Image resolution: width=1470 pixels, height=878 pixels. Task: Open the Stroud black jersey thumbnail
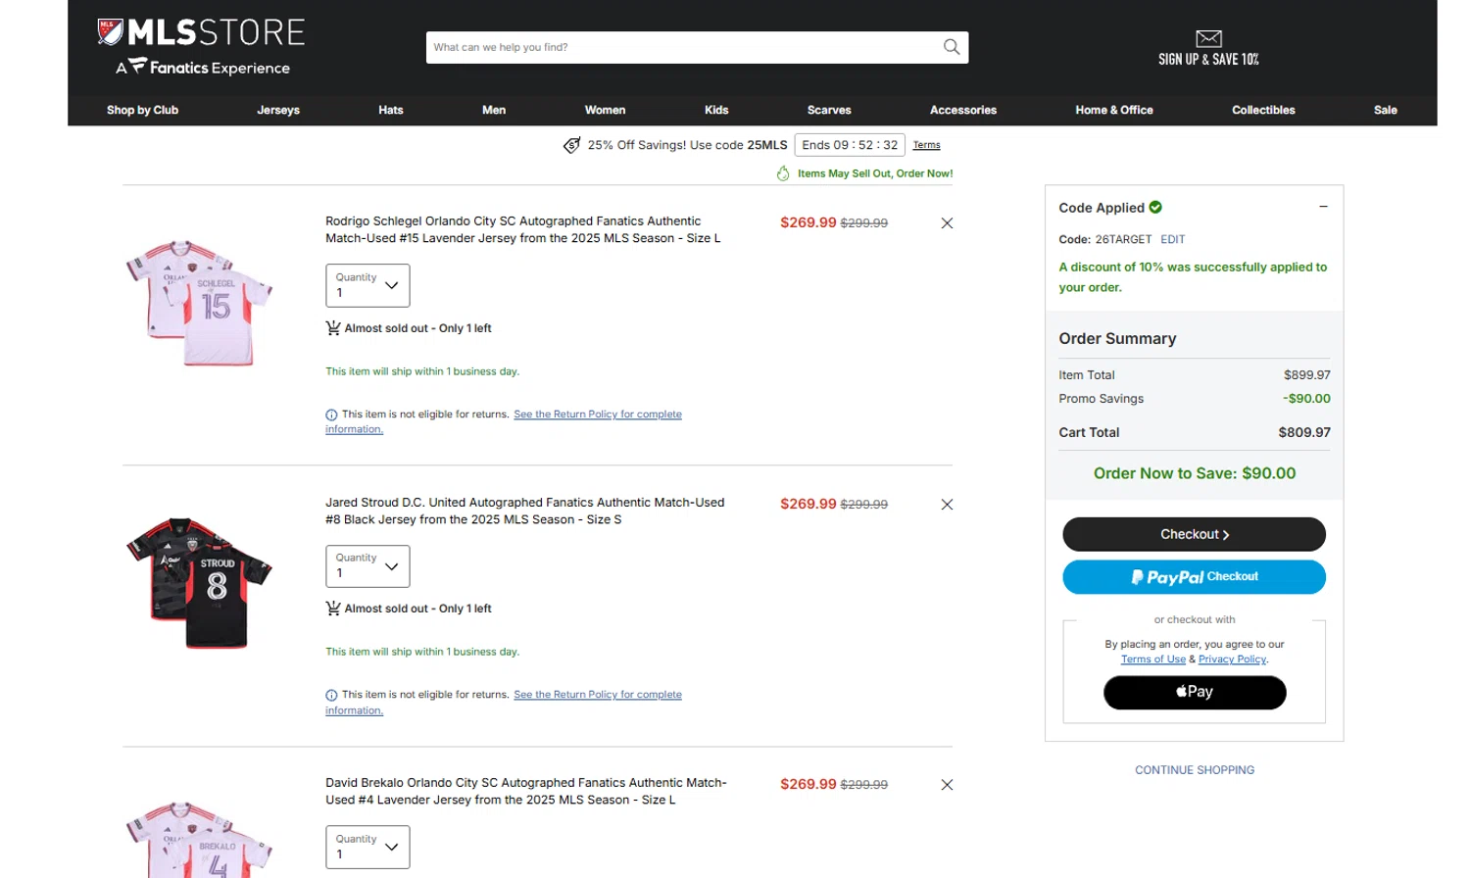point(199,583)
